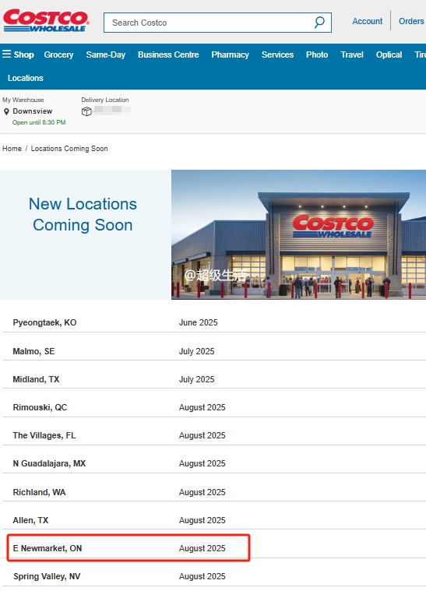
Task: Select the Midland, TX location
Action: (37, 379)
